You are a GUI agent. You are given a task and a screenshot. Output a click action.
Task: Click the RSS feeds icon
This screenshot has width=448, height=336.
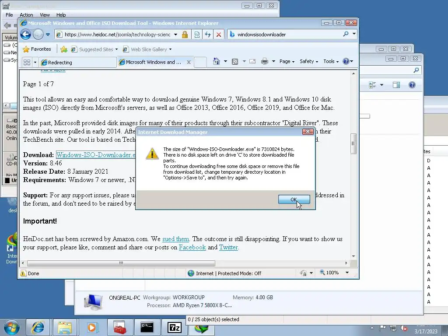[235, 61]
